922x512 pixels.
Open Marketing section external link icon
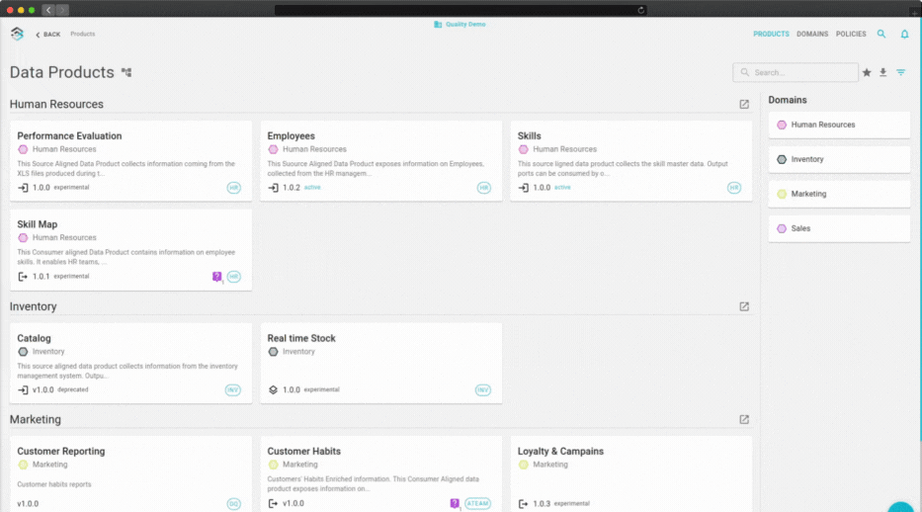pos(744,419)
